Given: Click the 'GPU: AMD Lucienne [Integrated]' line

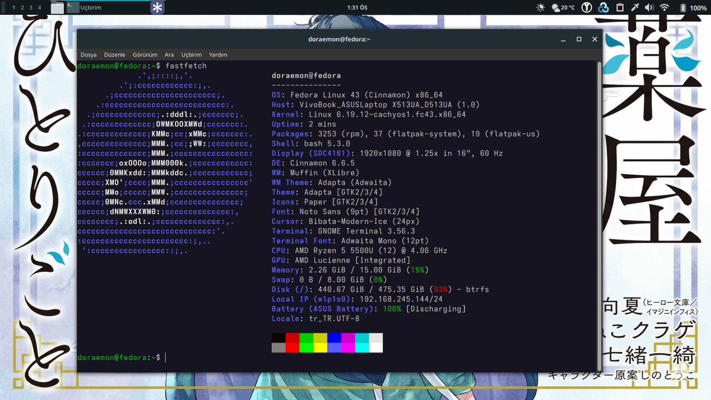Looking at the screenshot, I should [x=341, y=260].
